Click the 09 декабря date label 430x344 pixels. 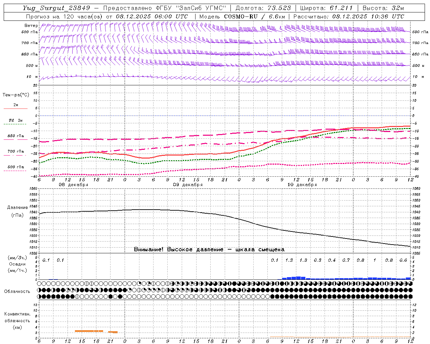[x=188, y=185]
